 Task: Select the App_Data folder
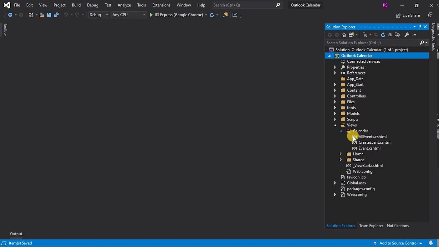(x=355, y=79)
